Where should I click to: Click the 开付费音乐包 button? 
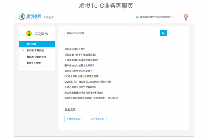click(x=97, y=119)
